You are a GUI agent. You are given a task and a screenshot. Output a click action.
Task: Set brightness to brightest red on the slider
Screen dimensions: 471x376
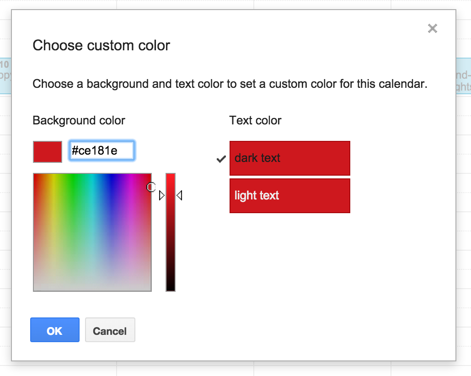coord(171,176)
